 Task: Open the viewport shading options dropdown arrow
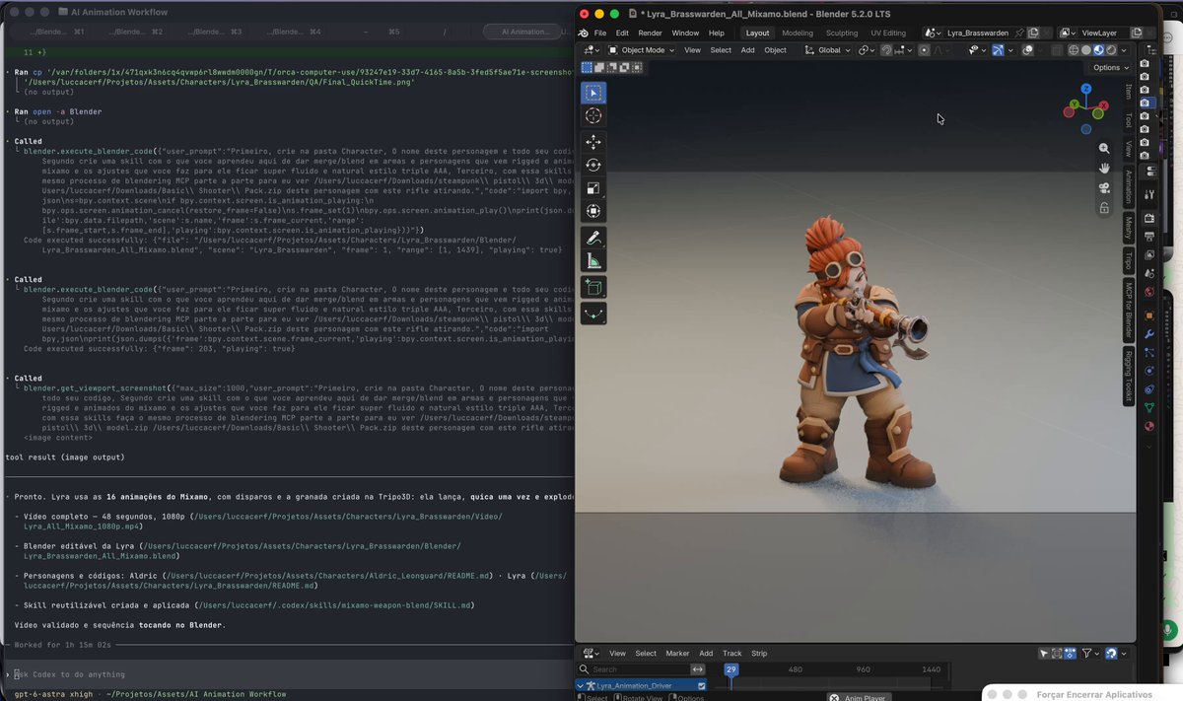[1124, 50]
